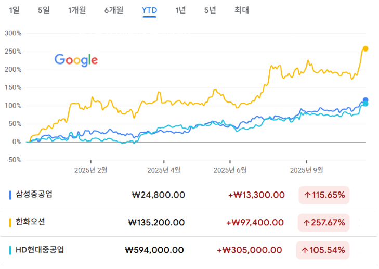Click the Google logo on the chart
This screenshot has height=269, width=379.
click(76, 60)
